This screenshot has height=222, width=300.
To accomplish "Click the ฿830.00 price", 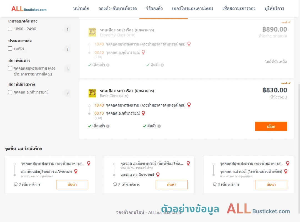I will tap(274, 90).
